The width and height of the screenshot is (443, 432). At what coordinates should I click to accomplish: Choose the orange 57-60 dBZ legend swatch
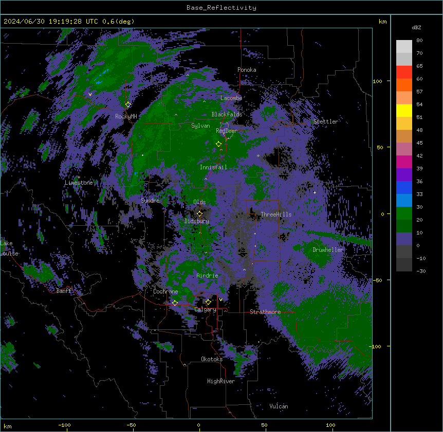pyautogui.click(x=404, y=85)
